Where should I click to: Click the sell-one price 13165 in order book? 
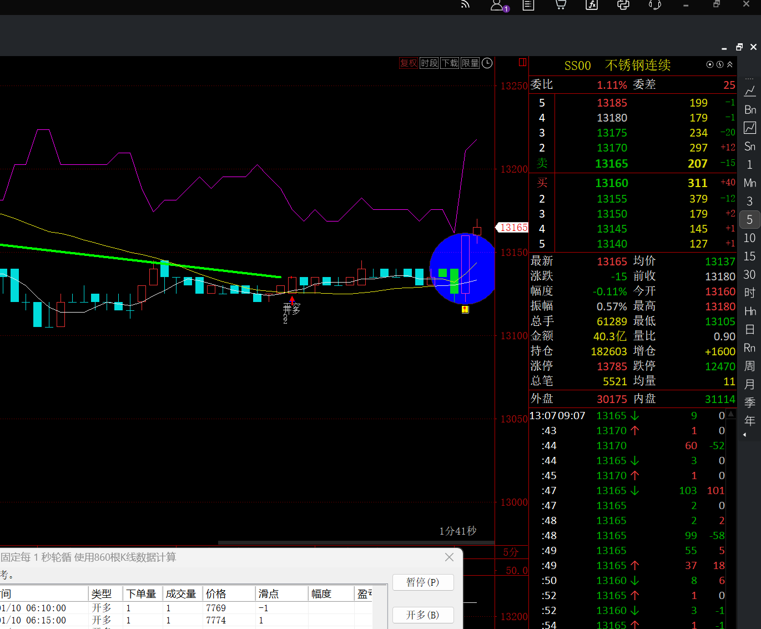(612, 164)
